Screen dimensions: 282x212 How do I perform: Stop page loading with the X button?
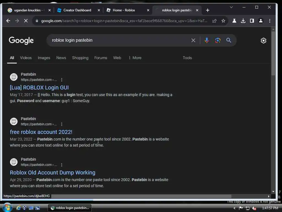pos(26,21)
